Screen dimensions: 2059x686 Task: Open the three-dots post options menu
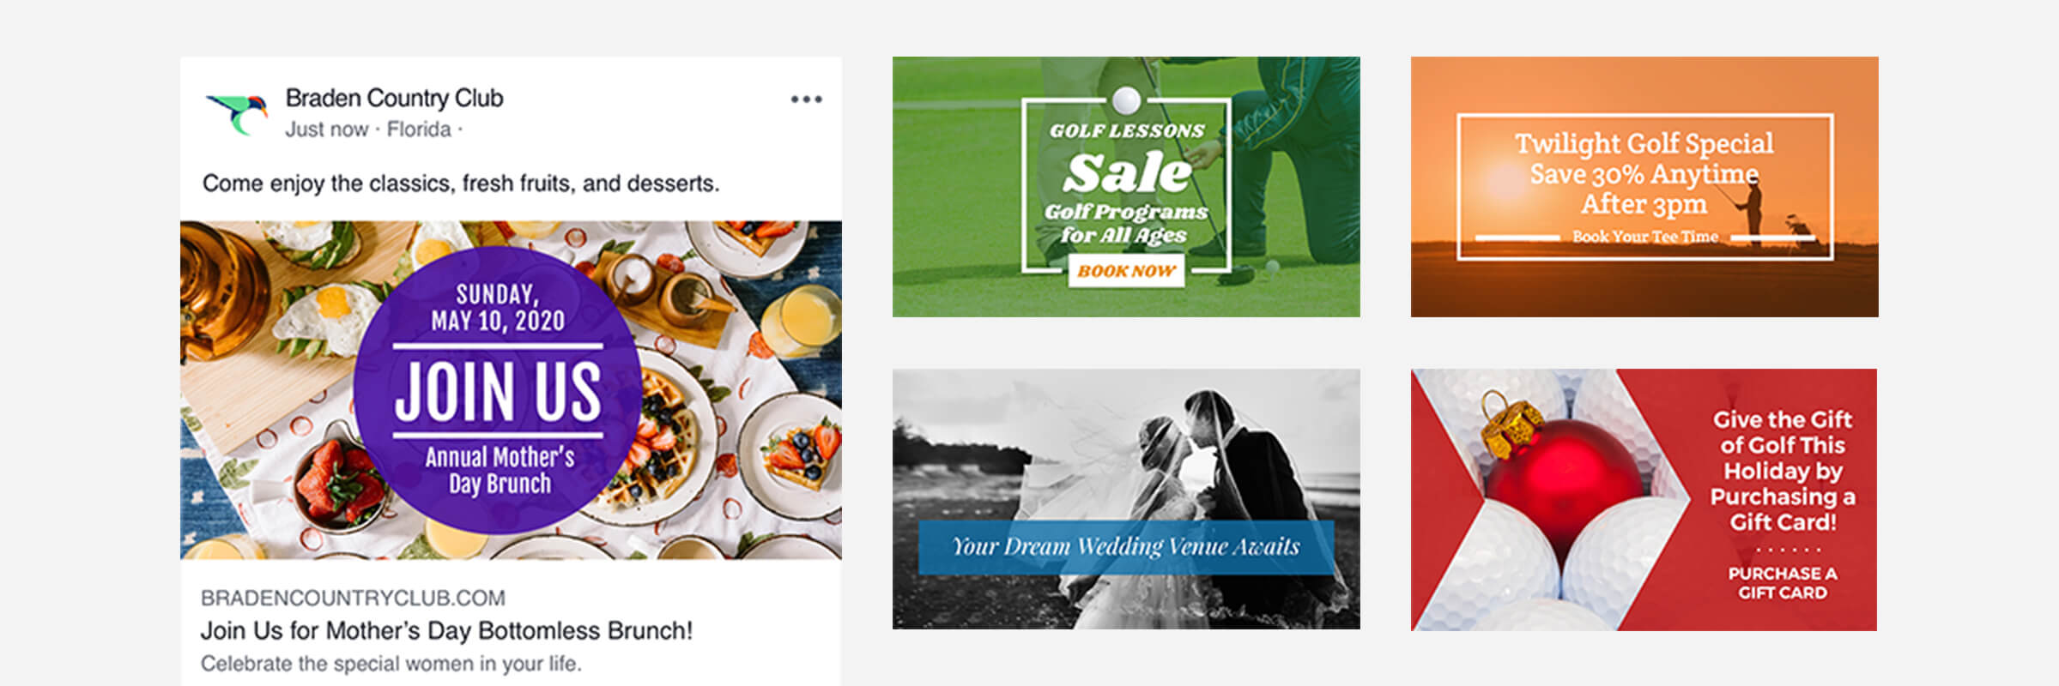(806, 99)
